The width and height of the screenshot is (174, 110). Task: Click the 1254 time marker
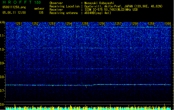click(x=69, y=24)
